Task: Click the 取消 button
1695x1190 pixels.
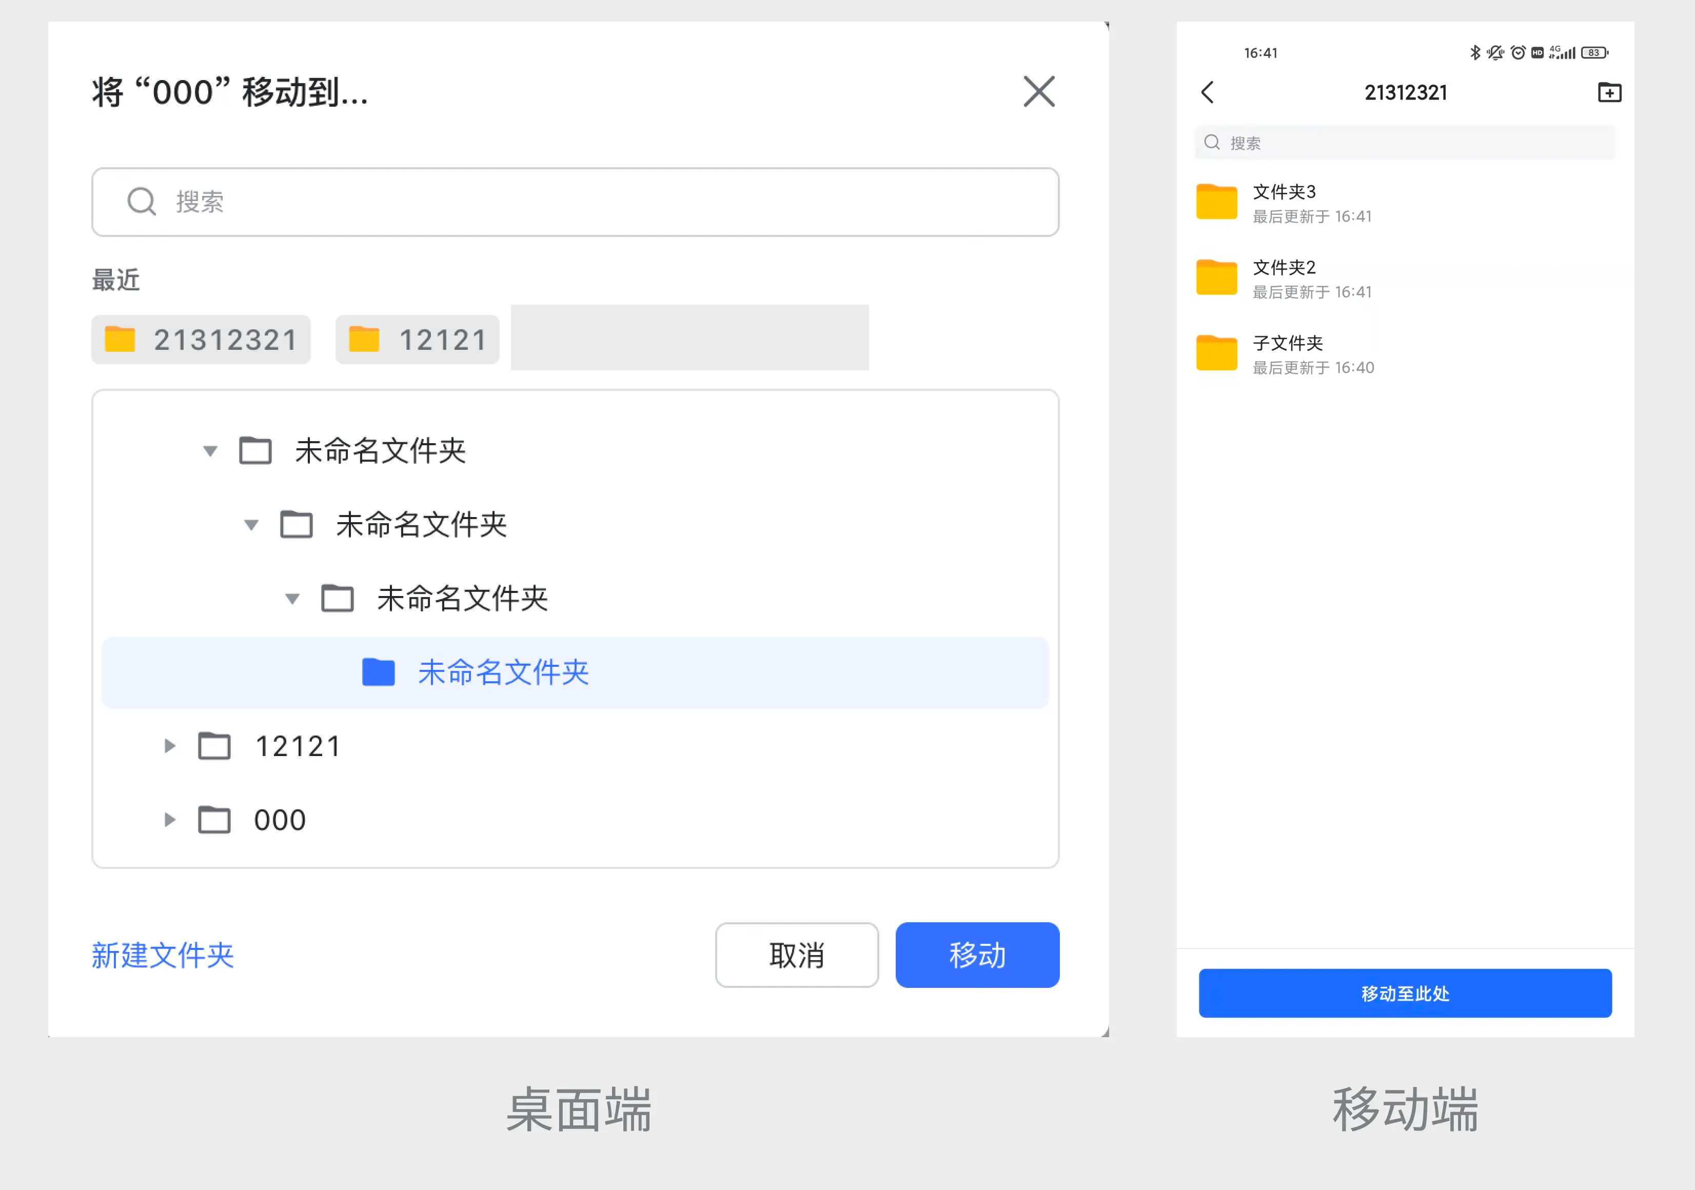Action: click(797, 955)
